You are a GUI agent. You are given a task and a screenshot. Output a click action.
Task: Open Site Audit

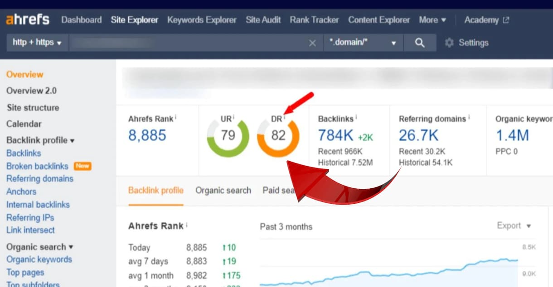point(263,20)
